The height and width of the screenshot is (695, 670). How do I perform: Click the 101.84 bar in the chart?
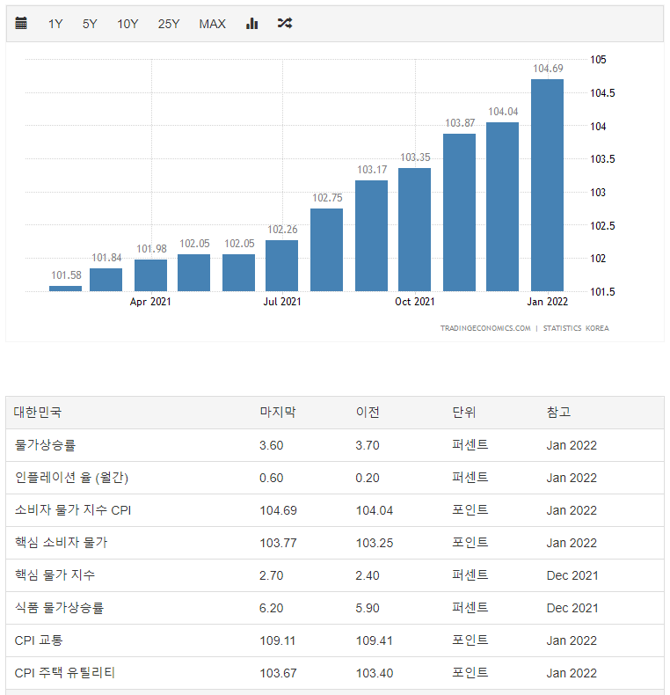point(106,280)
